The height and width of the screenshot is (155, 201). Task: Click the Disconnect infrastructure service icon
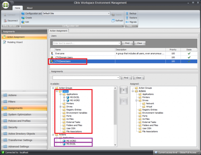pyautogui.click(x=5, y=20)
